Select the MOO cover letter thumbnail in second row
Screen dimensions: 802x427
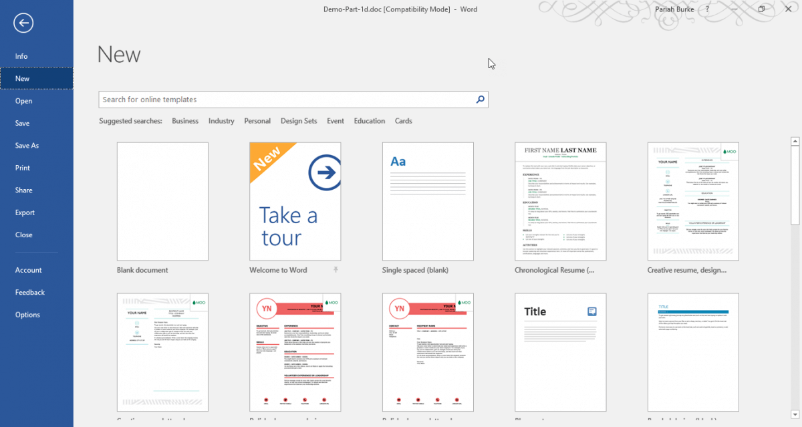(162, 352)
